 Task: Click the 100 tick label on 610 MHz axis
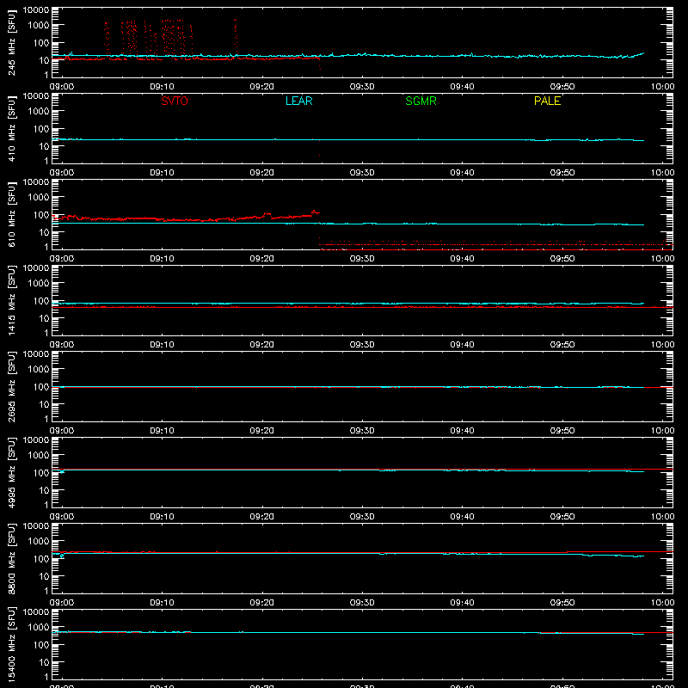click(41, 215)
